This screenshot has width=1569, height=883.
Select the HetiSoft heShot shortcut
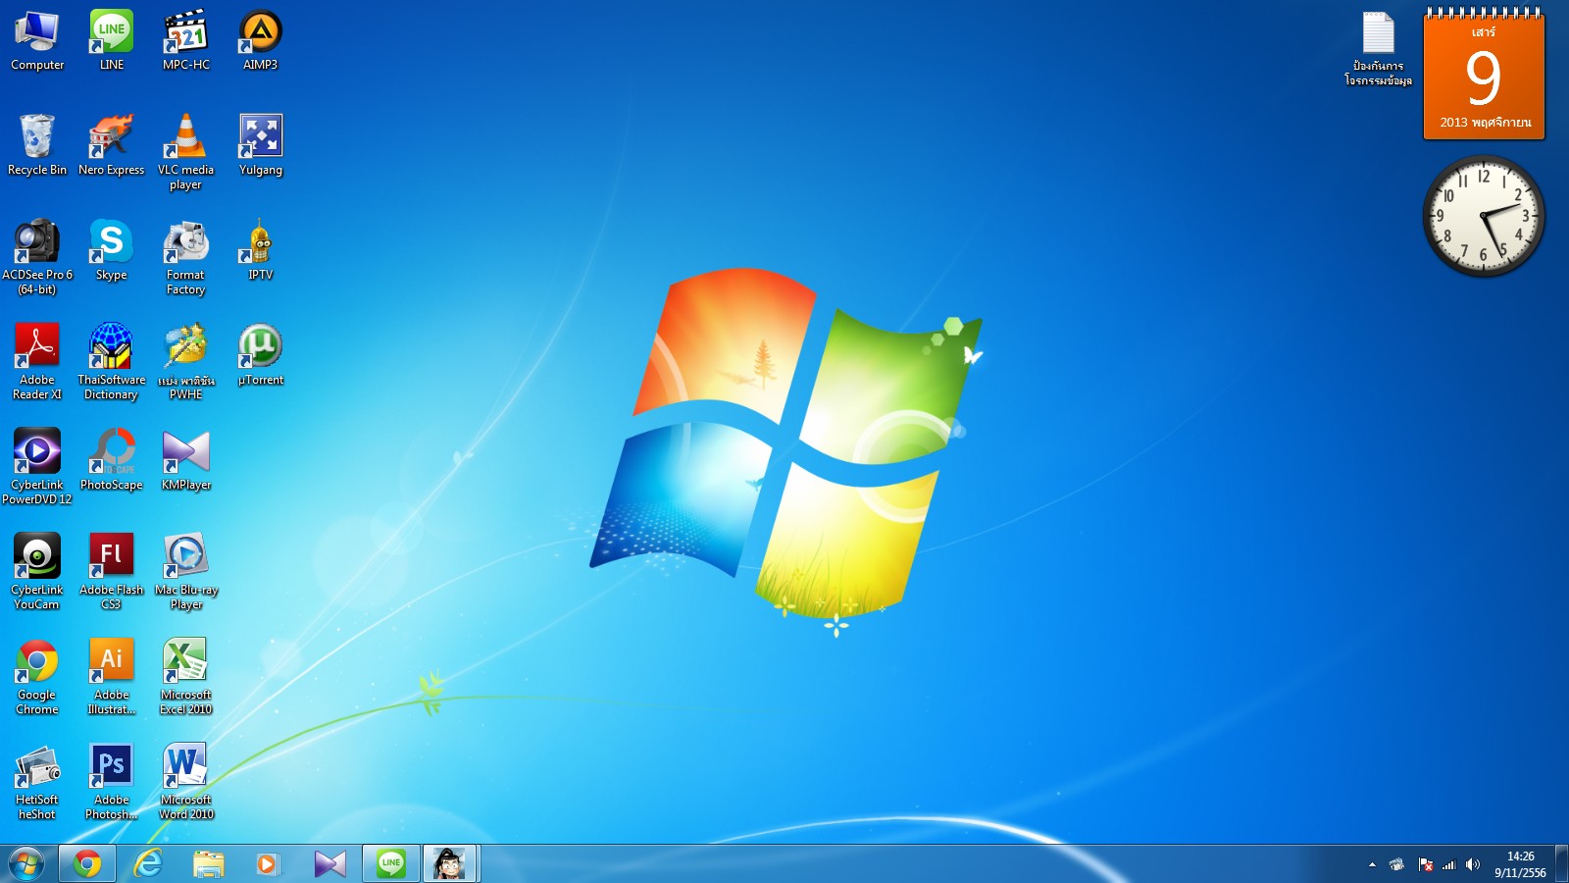[x=37, y=782]
